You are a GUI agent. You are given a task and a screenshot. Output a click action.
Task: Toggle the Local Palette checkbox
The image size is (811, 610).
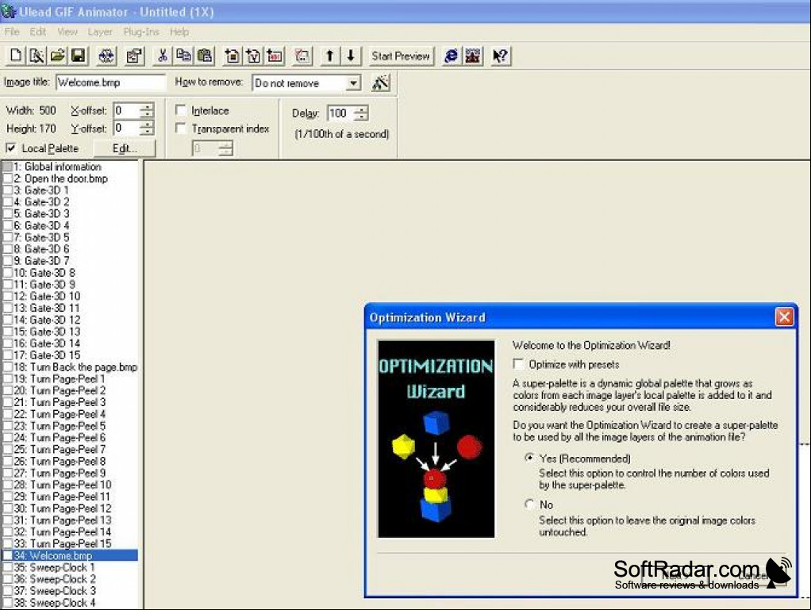click(x=10, y=148)
